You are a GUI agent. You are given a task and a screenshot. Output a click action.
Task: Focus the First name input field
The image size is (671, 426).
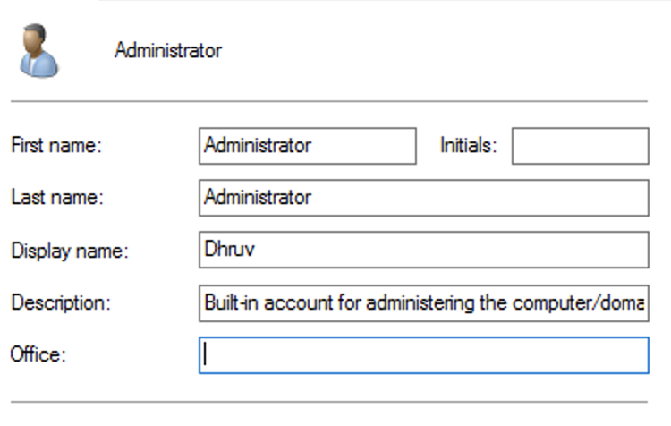[307, 146]
